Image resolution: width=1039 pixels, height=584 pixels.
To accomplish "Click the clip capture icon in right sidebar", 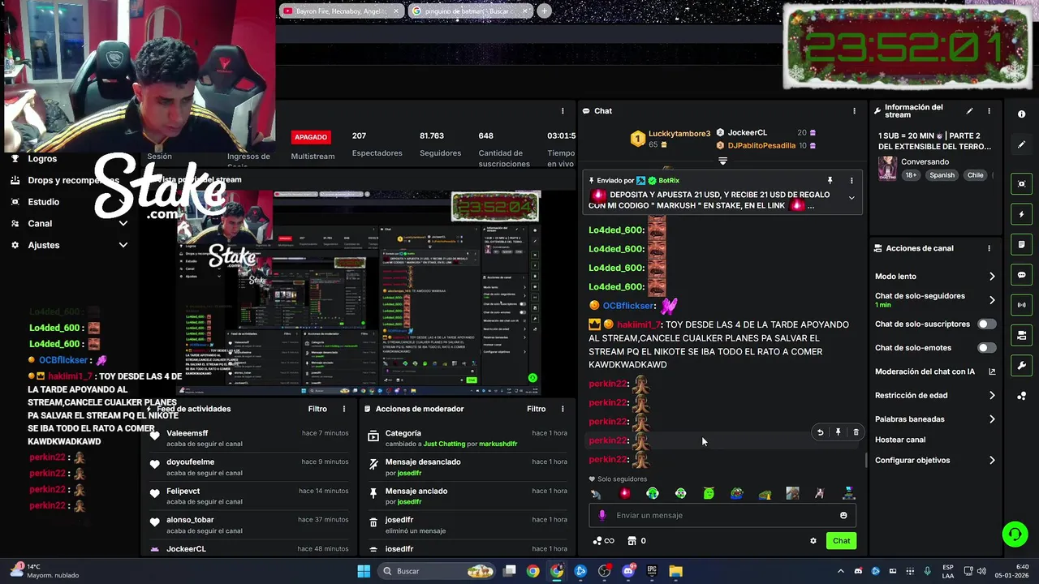I will (x=1021, y=184).
